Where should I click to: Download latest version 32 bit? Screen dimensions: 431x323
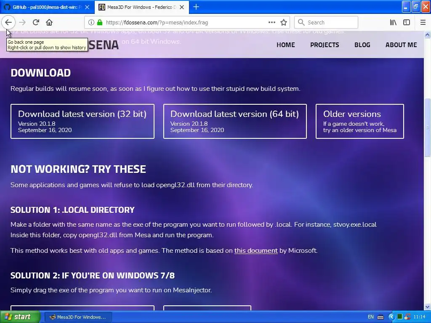pyautogui.click(x=82, y=121)
